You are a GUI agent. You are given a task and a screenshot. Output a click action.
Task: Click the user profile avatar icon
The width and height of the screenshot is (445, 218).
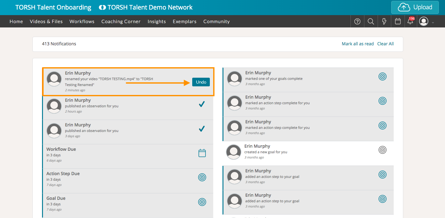coord(424,22)
